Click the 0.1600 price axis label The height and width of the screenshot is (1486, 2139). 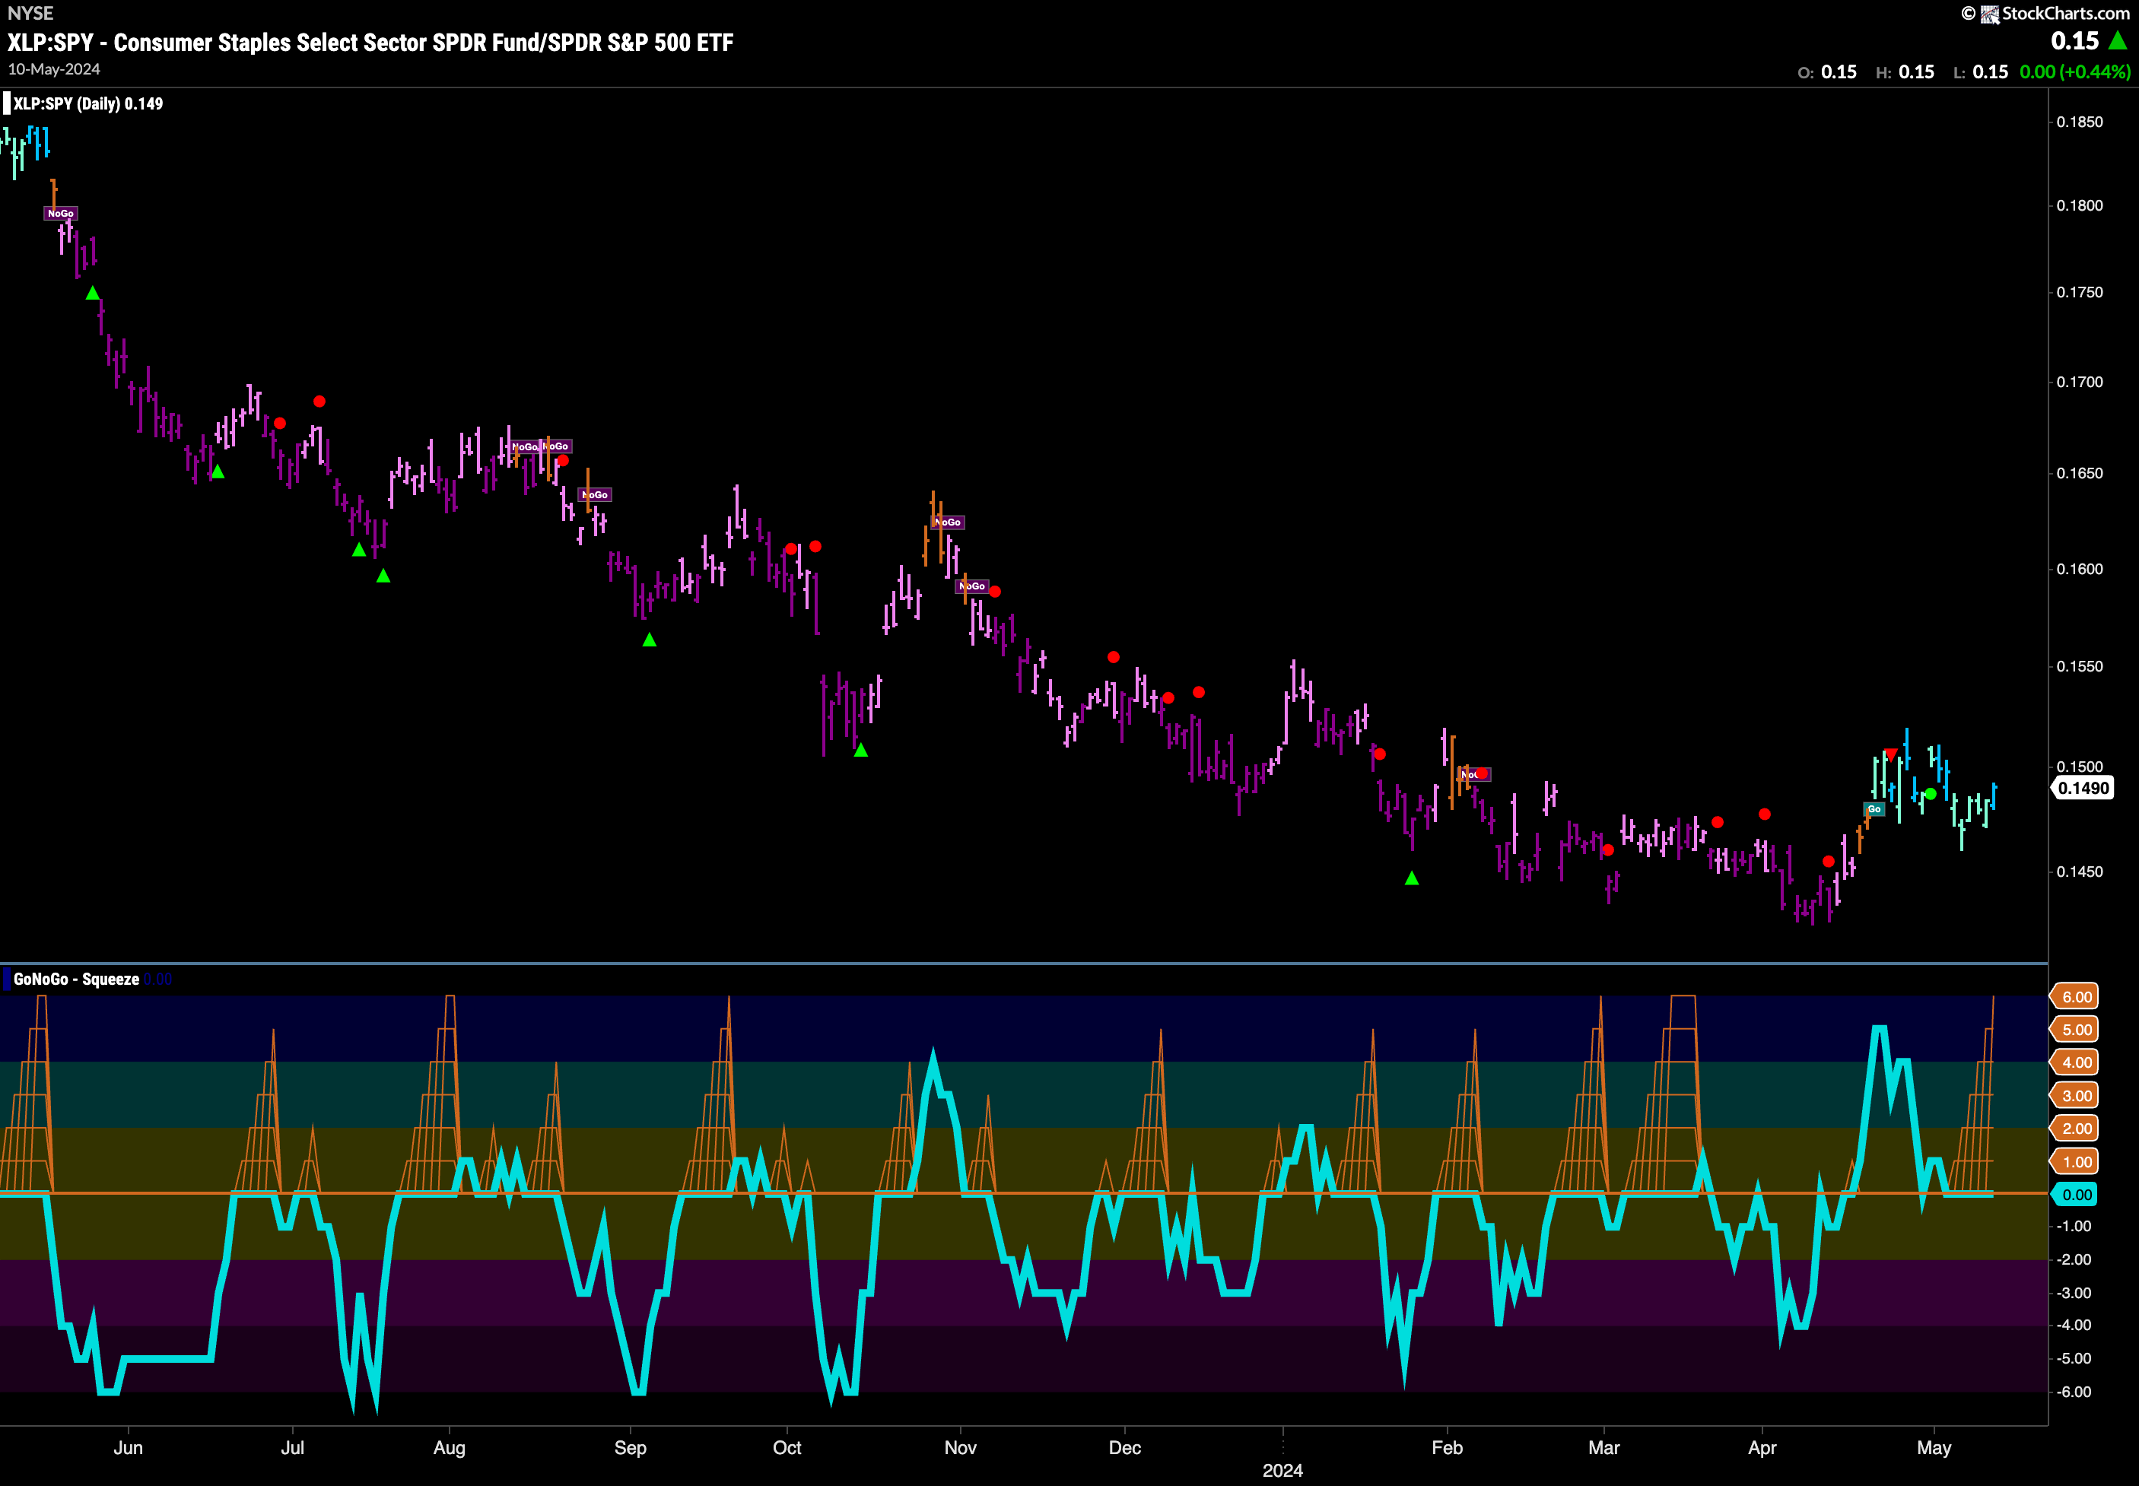2080,569
